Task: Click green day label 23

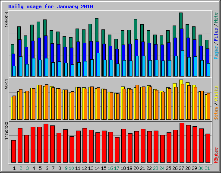Action: coord(155,168)
